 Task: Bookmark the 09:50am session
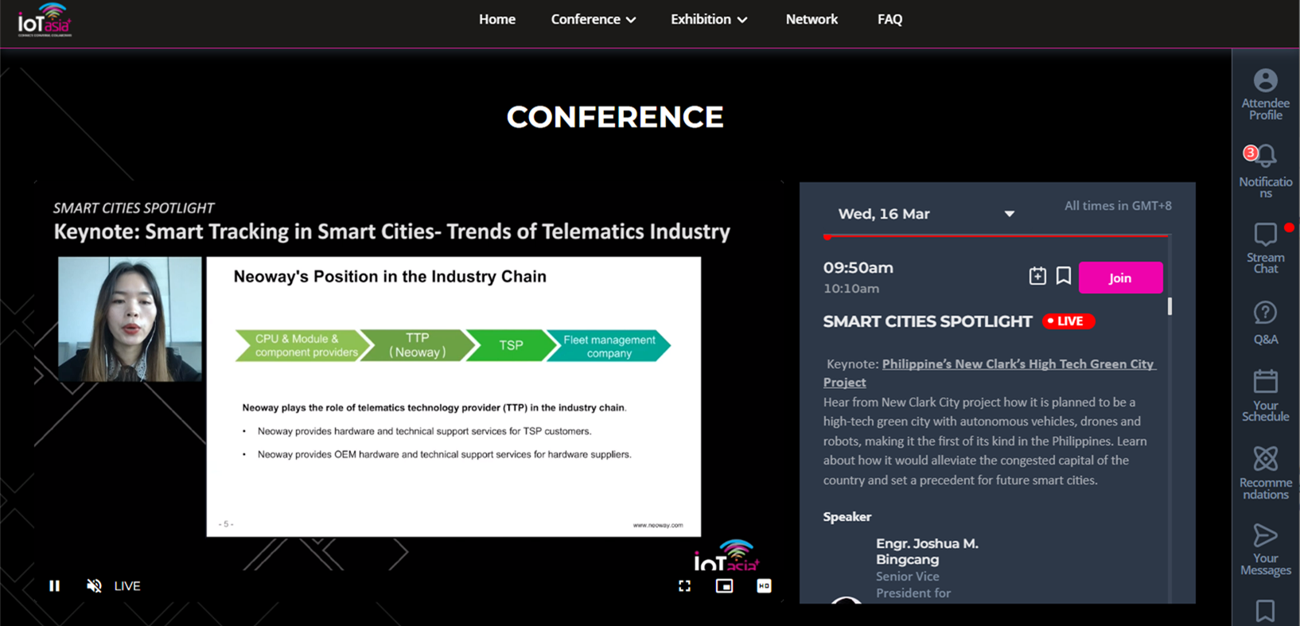[1064, 276]
